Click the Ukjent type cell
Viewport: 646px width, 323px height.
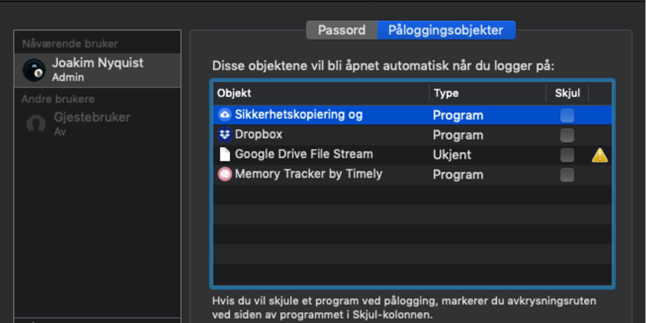click(x=452, y=155)
